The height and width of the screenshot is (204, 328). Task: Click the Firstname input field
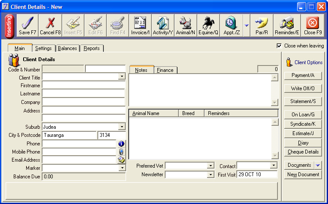pos(84,85)
